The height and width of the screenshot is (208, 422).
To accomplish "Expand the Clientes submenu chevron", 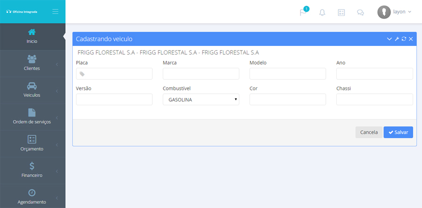I will [57, 64].
